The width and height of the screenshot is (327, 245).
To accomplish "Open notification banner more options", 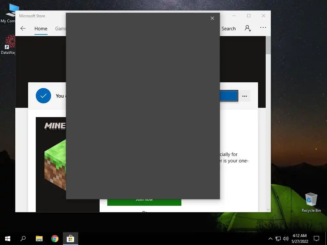I will pyautogui.click(x=244, y=96).
